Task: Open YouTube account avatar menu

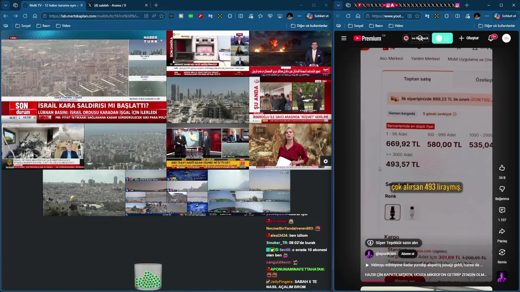Action: tap(506, 38)
